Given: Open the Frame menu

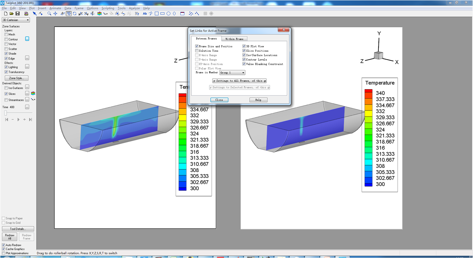Looking at the screenshot, I should pos(79,8).
